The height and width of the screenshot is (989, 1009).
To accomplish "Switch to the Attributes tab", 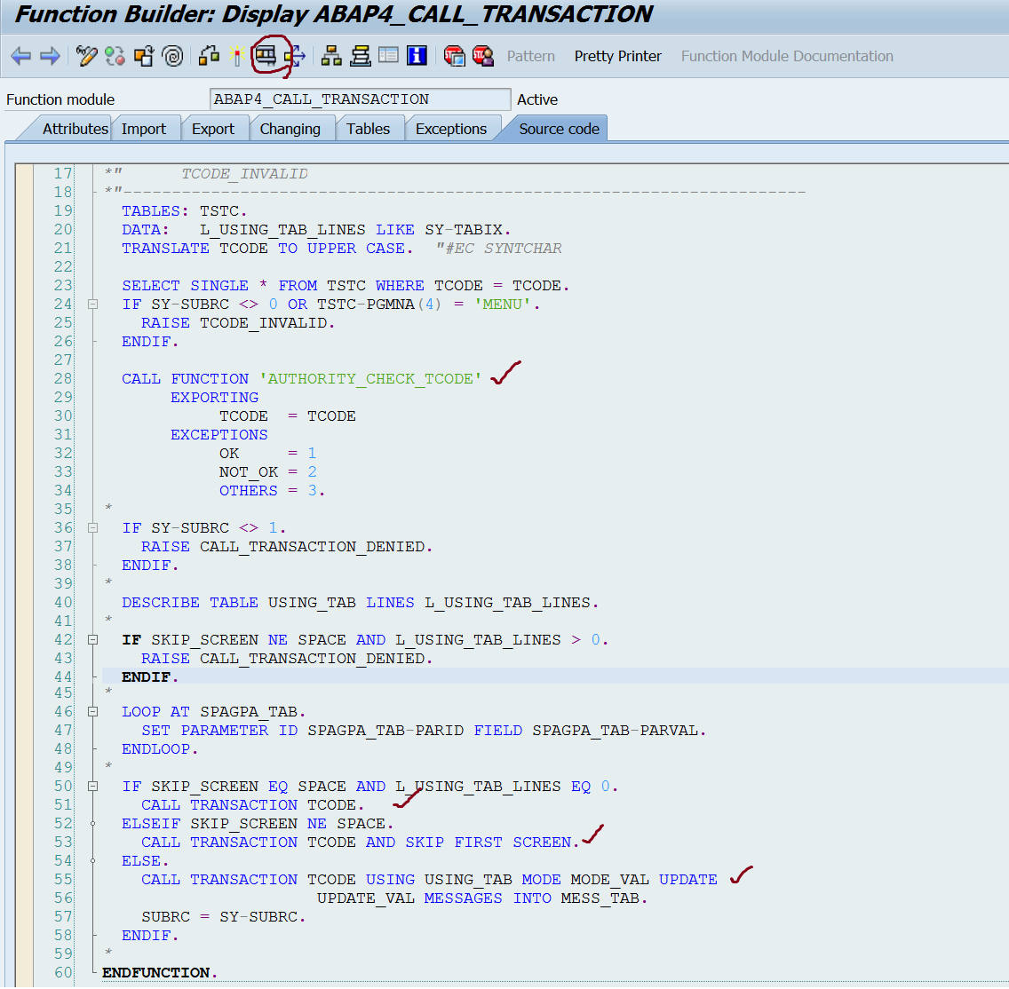I will pos(75,128).
